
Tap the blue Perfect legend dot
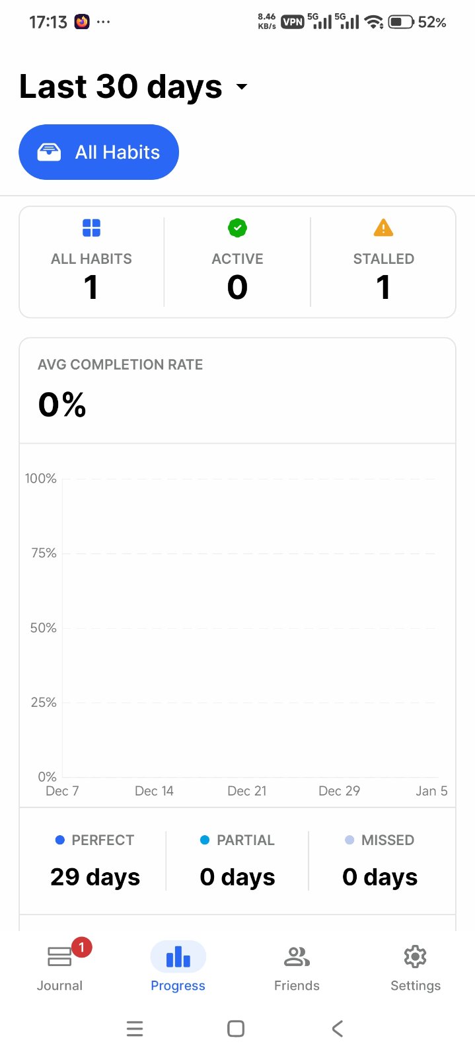click(60, 840)
